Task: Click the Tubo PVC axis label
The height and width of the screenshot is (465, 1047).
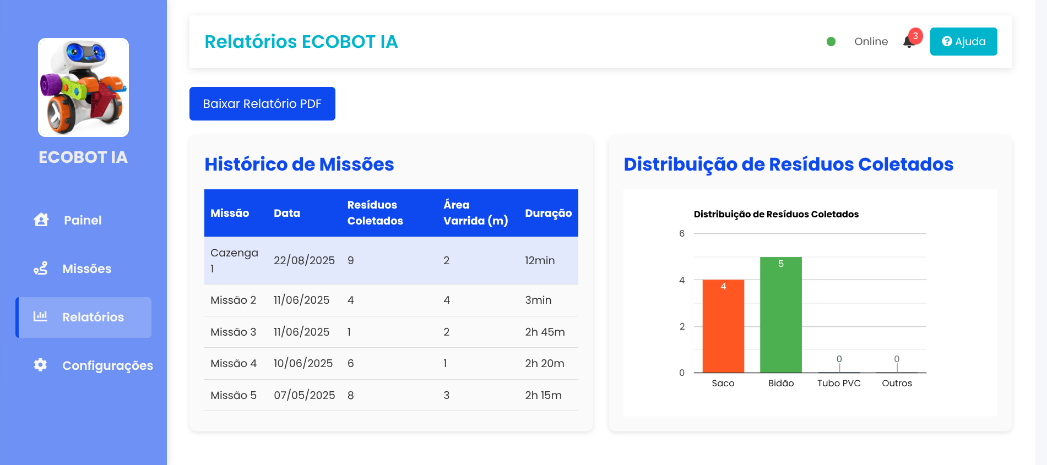Action: point(839,383)
